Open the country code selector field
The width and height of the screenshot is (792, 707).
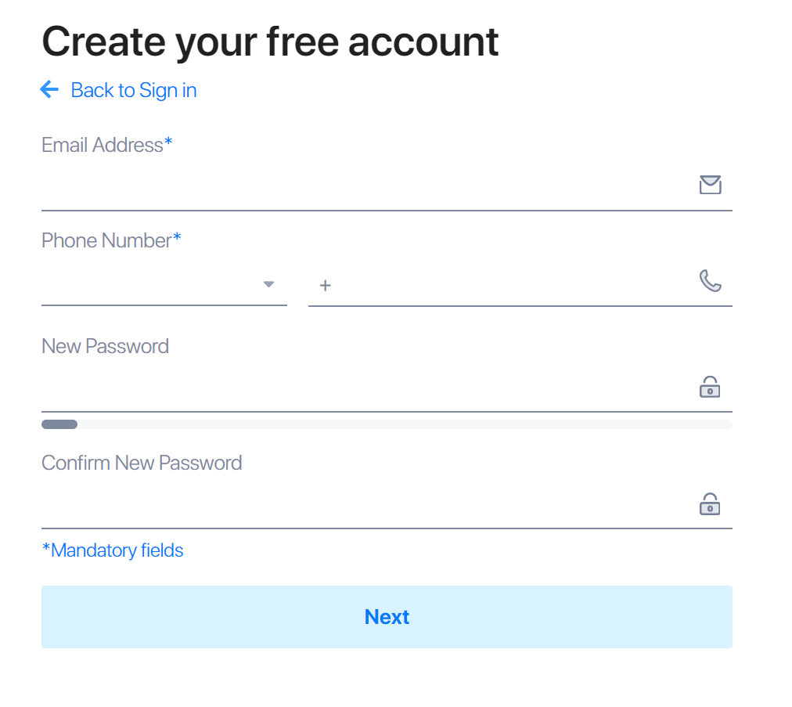tap(164, 284)
